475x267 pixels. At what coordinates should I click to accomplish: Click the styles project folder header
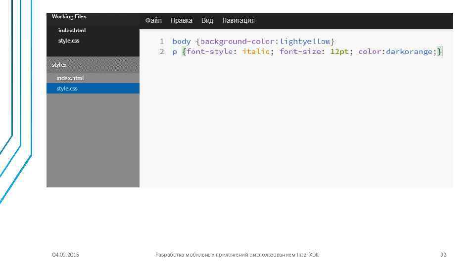93,64
